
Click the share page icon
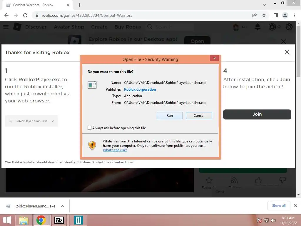click(255, 15)
